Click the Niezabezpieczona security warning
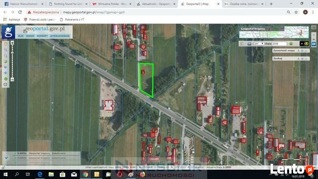Image resolution: width=318 pixels, height=179 pixels. pyautogui.click(x=44, y=12)
